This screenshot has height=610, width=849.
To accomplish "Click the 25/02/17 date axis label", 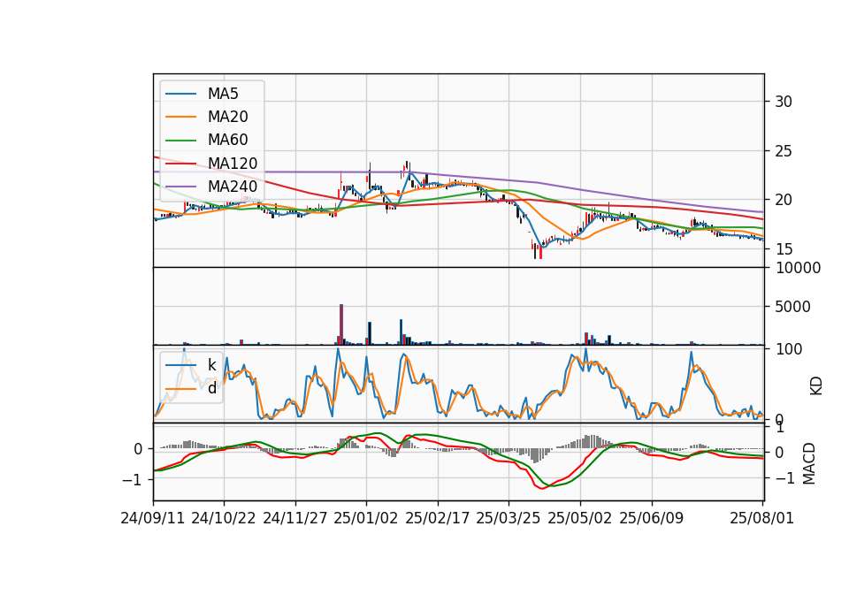I will [438, 518].
